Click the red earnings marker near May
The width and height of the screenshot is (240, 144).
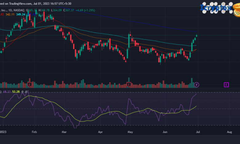pos(129,84)
